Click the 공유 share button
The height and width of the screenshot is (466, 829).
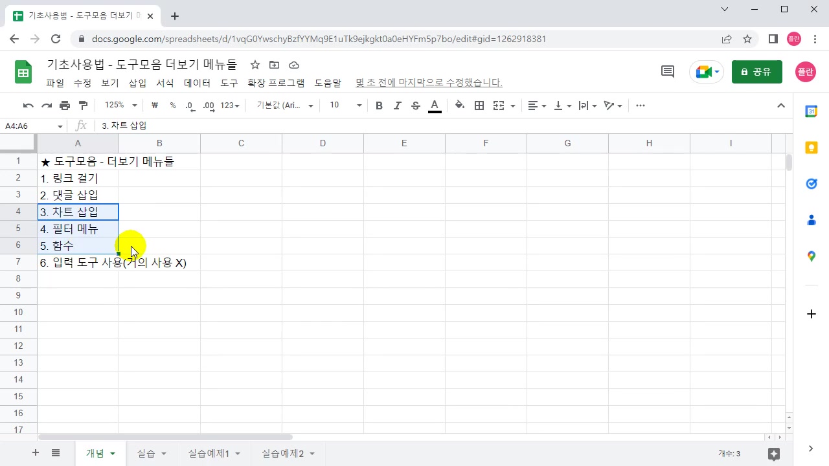[x=756, y=71]
